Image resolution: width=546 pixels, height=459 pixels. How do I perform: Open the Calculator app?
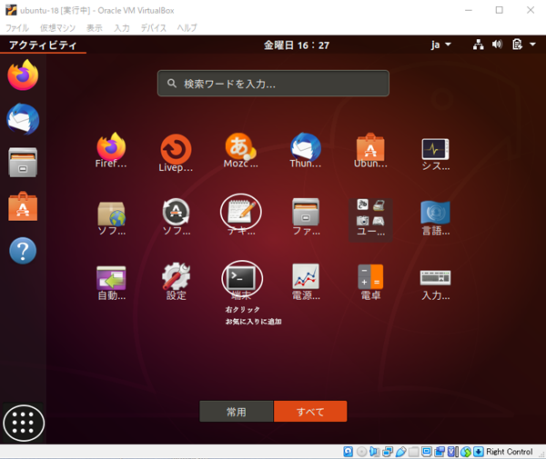coord(370,282)
